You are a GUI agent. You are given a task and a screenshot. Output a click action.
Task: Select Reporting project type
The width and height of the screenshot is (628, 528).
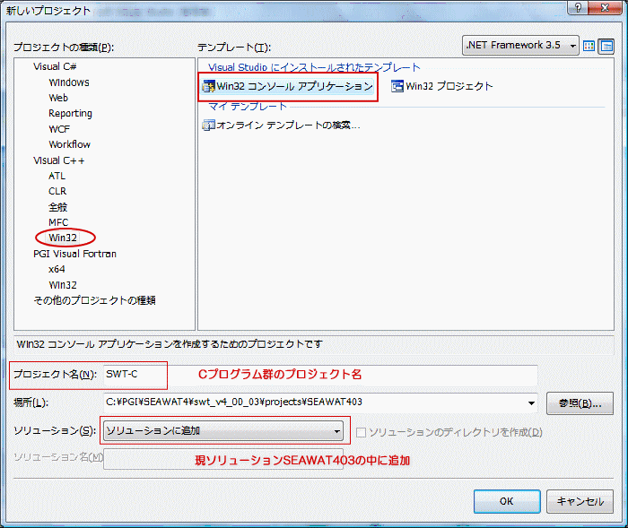click(x=71, y=114)
